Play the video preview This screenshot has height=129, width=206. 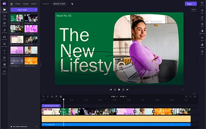click(119, 90)
